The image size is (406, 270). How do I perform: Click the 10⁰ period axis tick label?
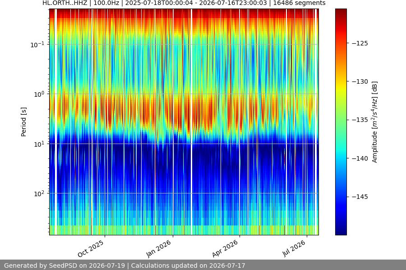click(39, 94)
